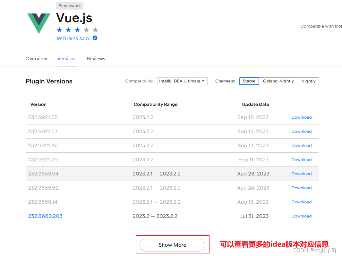This screenshot has height=256, width=342.
Task: Go to the Reviews tab
Action: pyautogui.click(x=96, y=59)
